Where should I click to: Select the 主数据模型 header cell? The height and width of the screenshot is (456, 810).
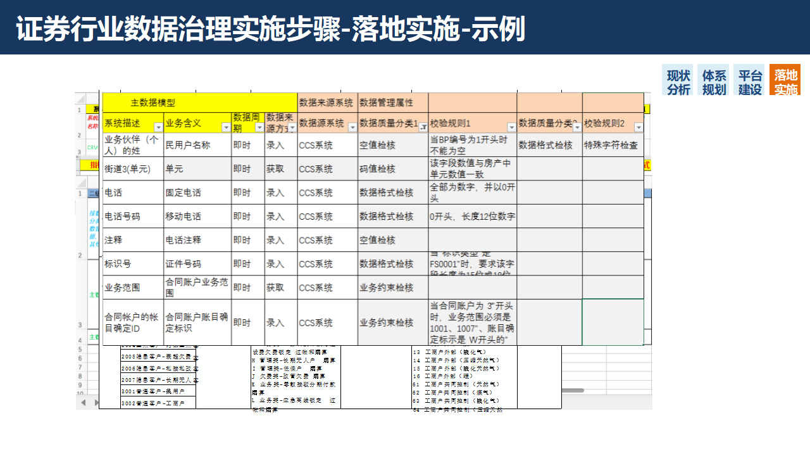(x=200, y=103)
